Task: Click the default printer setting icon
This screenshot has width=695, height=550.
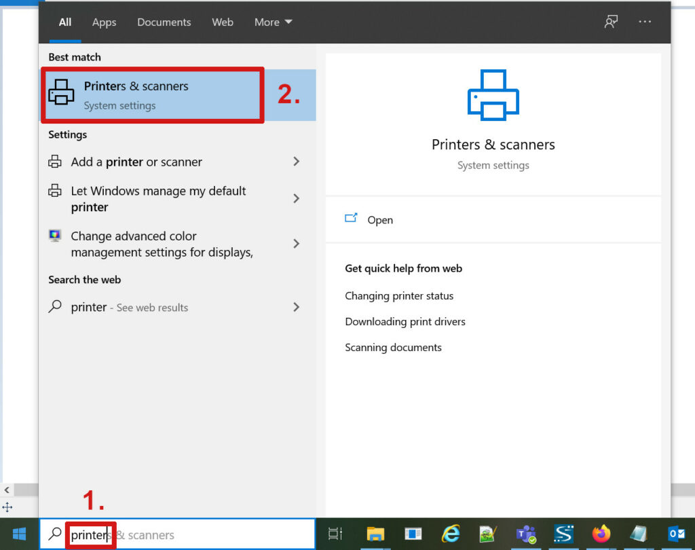Action: point(55,190)
